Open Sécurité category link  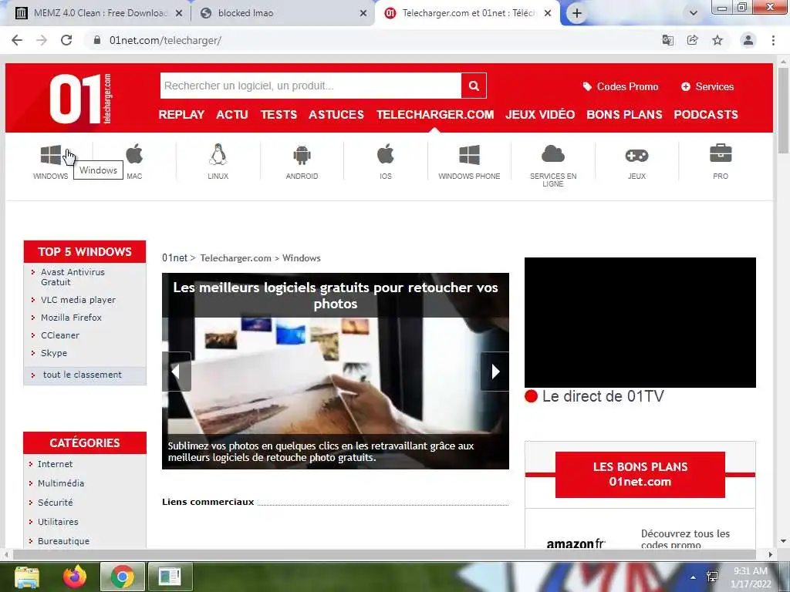pyautogui.click(x=55, y=503)
